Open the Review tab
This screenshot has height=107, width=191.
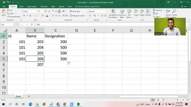pyautogui.click(x=61, y=7)
